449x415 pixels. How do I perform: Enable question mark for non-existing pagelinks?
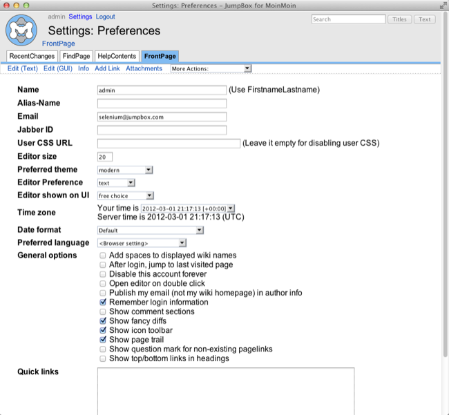pos(102,349)
